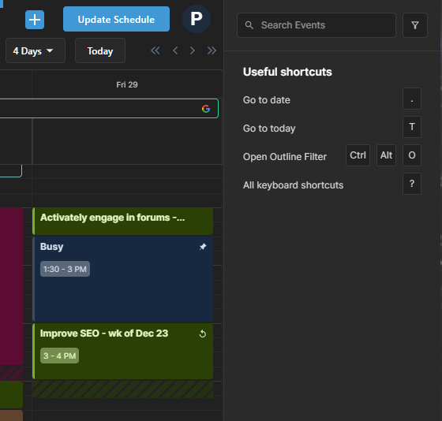This screenshot has width=442, height=421.
Task: Click the Today button
Action: point(100,50)
